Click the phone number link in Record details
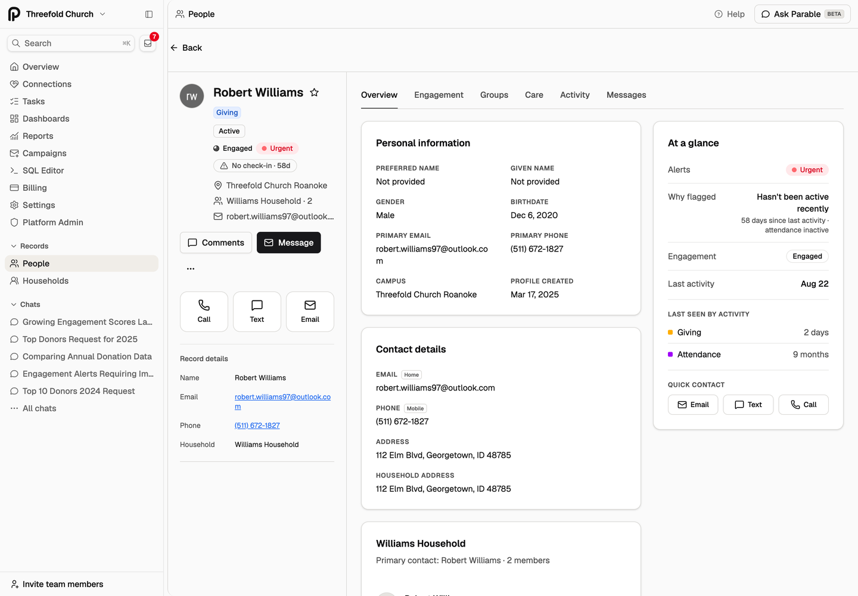 pyautogui.click(x=257, y=426)
